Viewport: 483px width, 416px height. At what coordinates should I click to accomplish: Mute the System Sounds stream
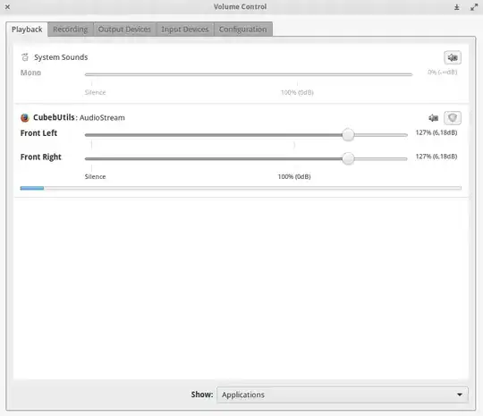453,57
